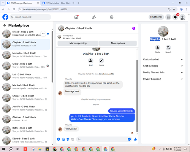Image resolution: width=190 pixels, height=152 pixels.
Task: Choose a sticker icon in composer
Action: pyautogui.click(x=68, y=139)
